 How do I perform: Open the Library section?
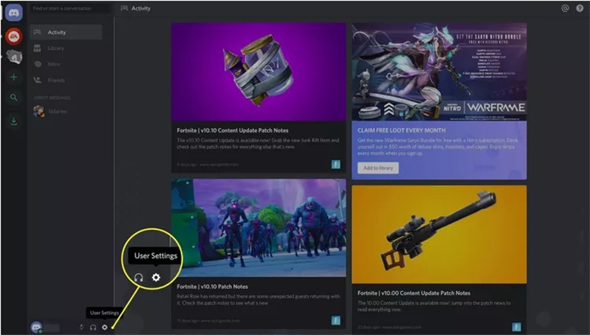(x=66, y=48)
